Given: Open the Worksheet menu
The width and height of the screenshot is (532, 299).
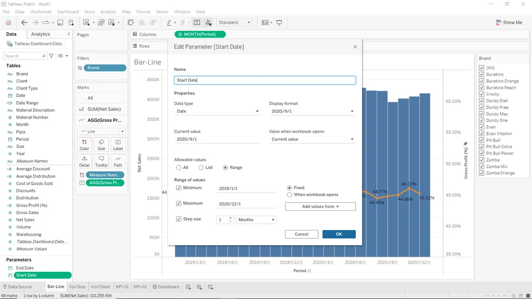Looking at the screenshot, I should click(x=40, y=12).
